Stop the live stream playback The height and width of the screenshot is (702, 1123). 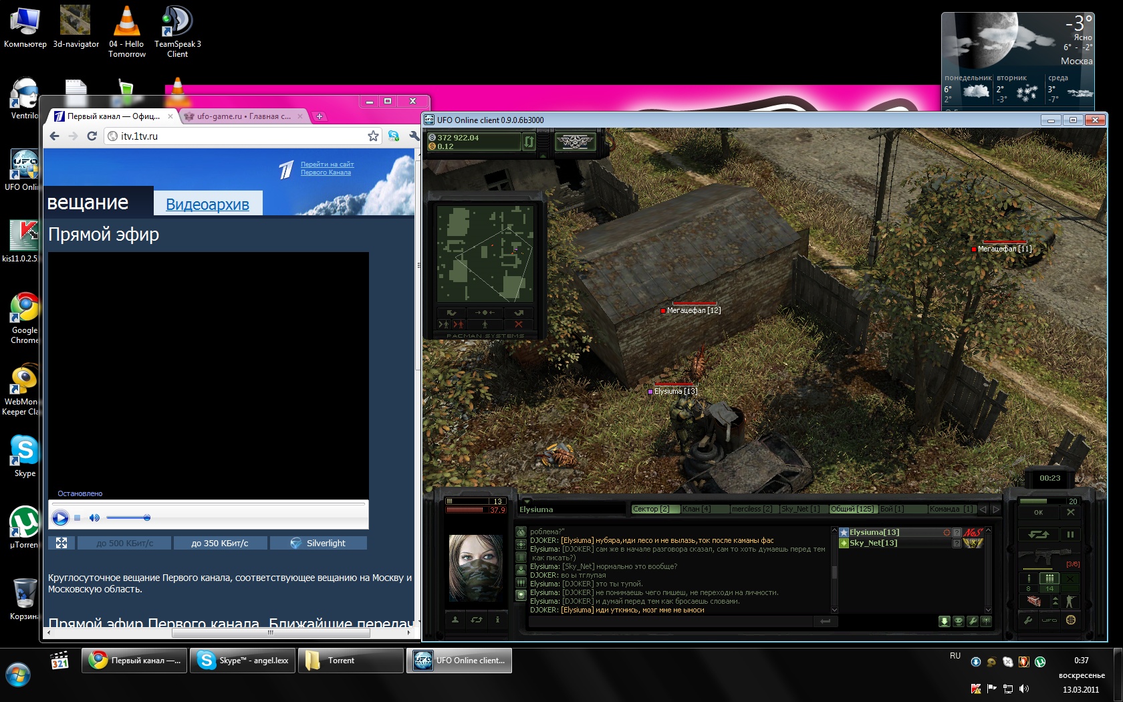pos(78,517)
